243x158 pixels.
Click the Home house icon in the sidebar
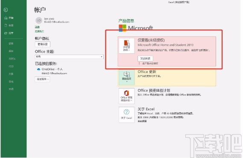point(6,18)
